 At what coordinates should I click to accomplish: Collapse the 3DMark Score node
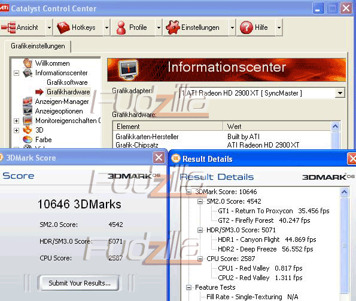(x=188, y=192)
